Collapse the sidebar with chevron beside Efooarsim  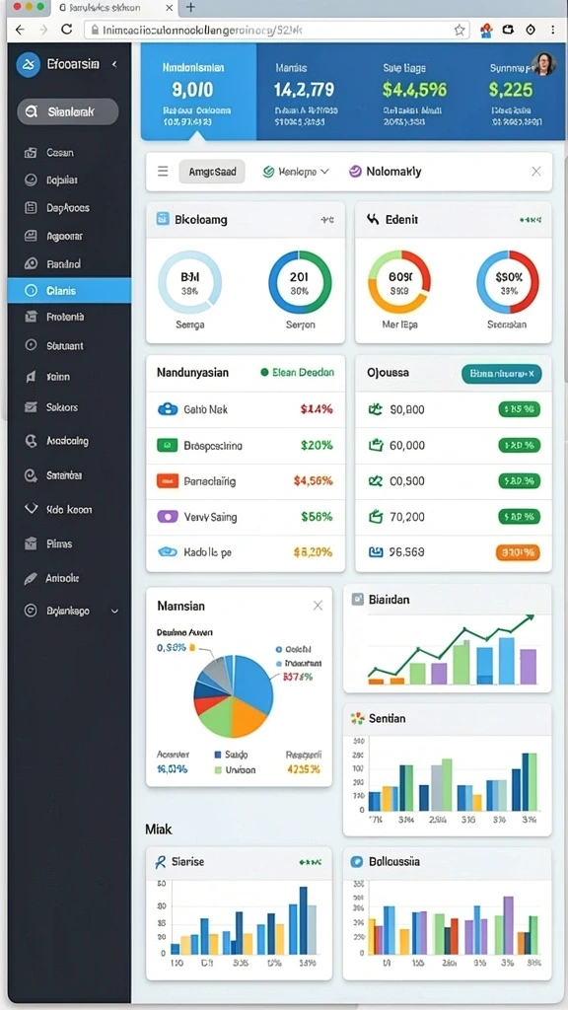(x=114, y=64)
